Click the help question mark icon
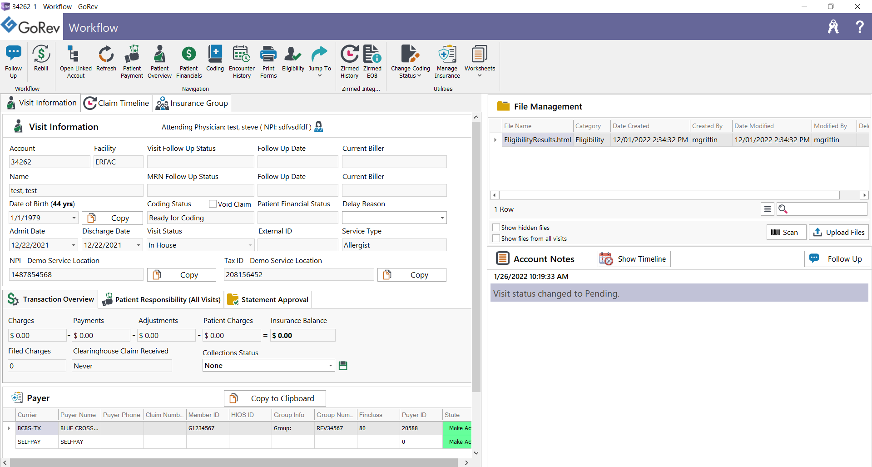Screen dimensions: 872x467 859,27
